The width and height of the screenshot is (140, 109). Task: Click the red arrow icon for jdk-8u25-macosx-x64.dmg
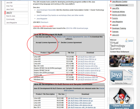(77, 66)
